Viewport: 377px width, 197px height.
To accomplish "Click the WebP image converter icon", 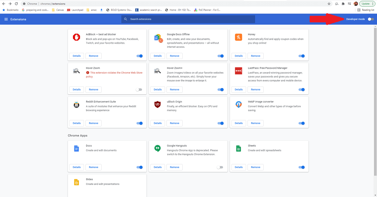I will coord(239,105).
